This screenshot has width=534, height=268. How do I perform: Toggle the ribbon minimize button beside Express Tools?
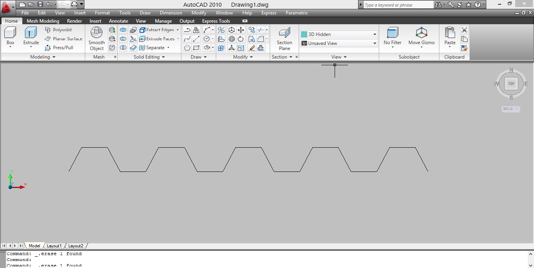tap(245, 21)
